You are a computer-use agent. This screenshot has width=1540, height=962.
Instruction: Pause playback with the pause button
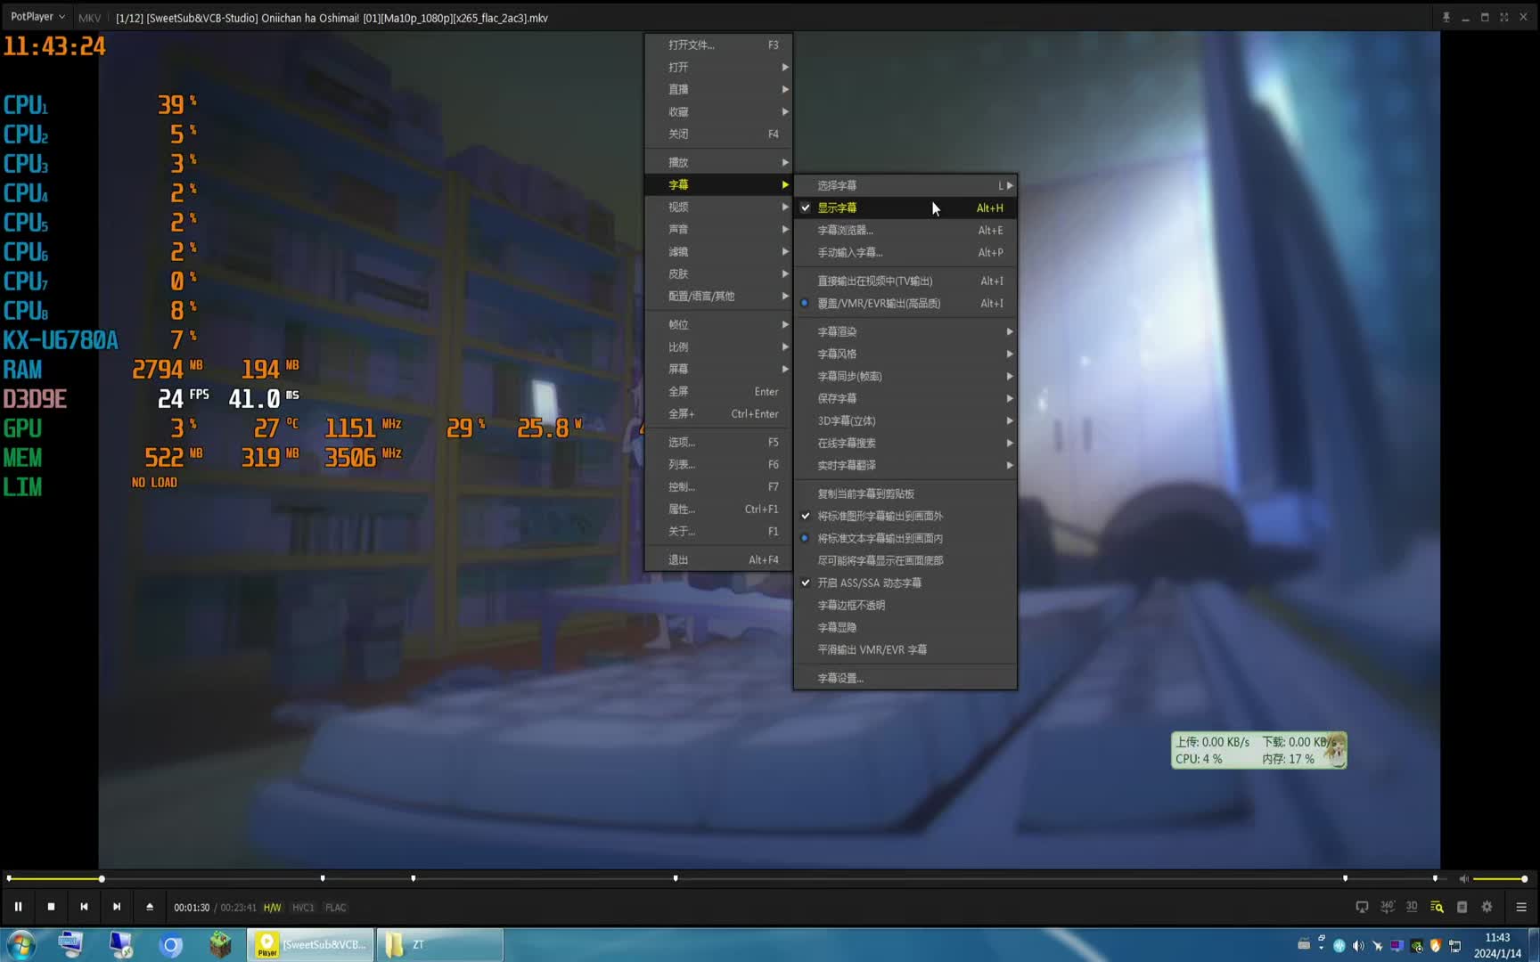click(x=18, y=907)
